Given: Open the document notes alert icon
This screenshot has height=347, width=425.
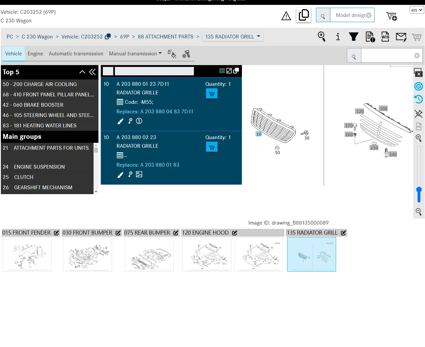Looking at the screenshot, I should (x=370, y=37).
